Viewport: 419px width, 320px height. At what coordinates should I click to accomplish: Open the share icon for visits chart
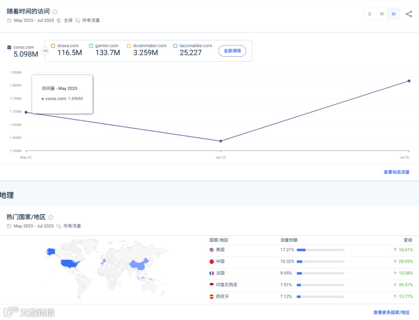coord(409,14)
